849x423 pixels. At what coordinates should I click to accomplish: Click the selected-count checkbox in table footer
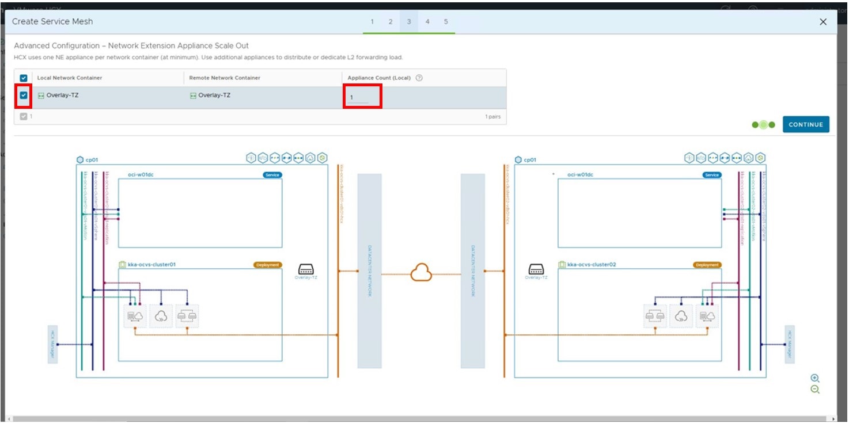point(24,116)
